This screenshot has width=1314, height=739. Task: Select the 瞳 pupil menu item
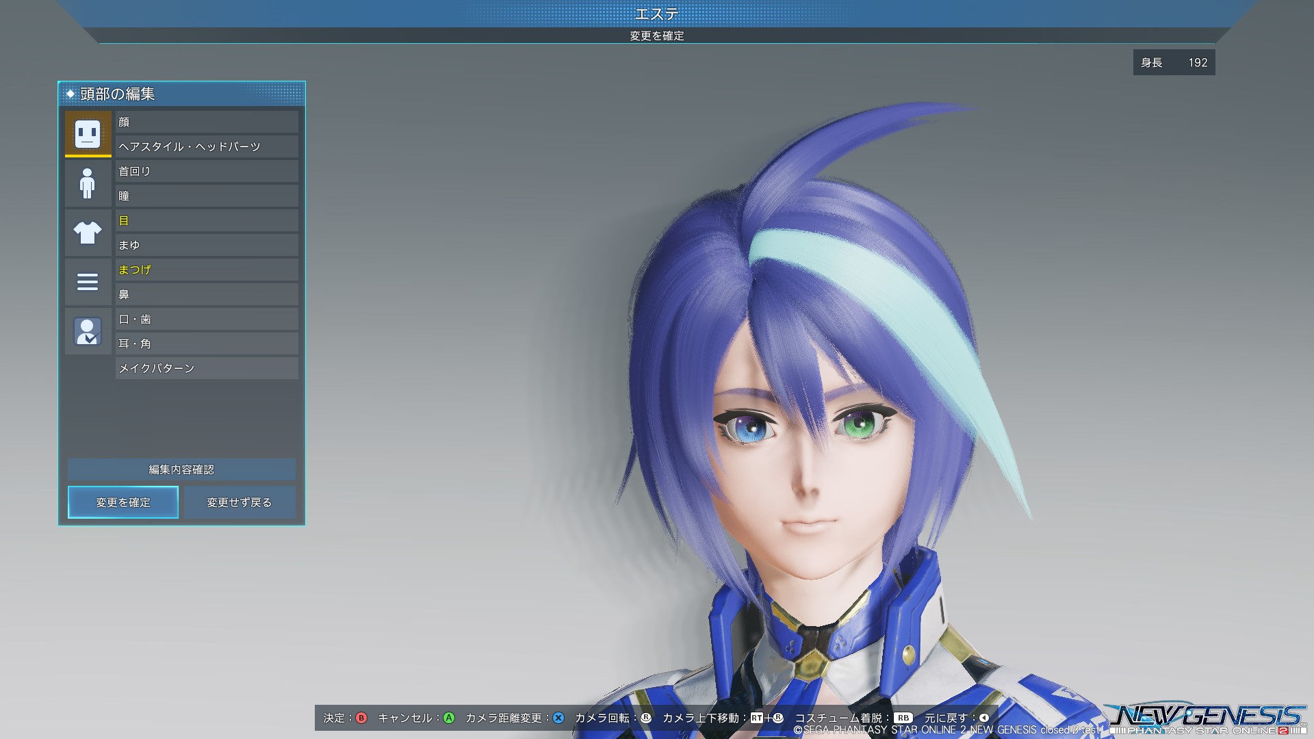[x=207, y=196]
